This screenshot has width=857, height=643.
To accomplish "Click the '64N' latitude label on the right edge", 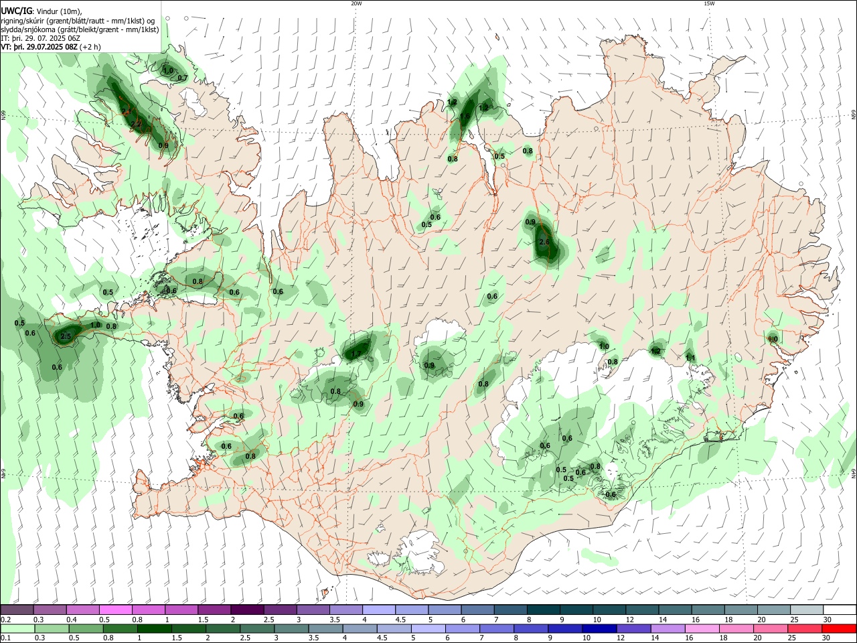I will pyautogui.click(x=854, y=473).
